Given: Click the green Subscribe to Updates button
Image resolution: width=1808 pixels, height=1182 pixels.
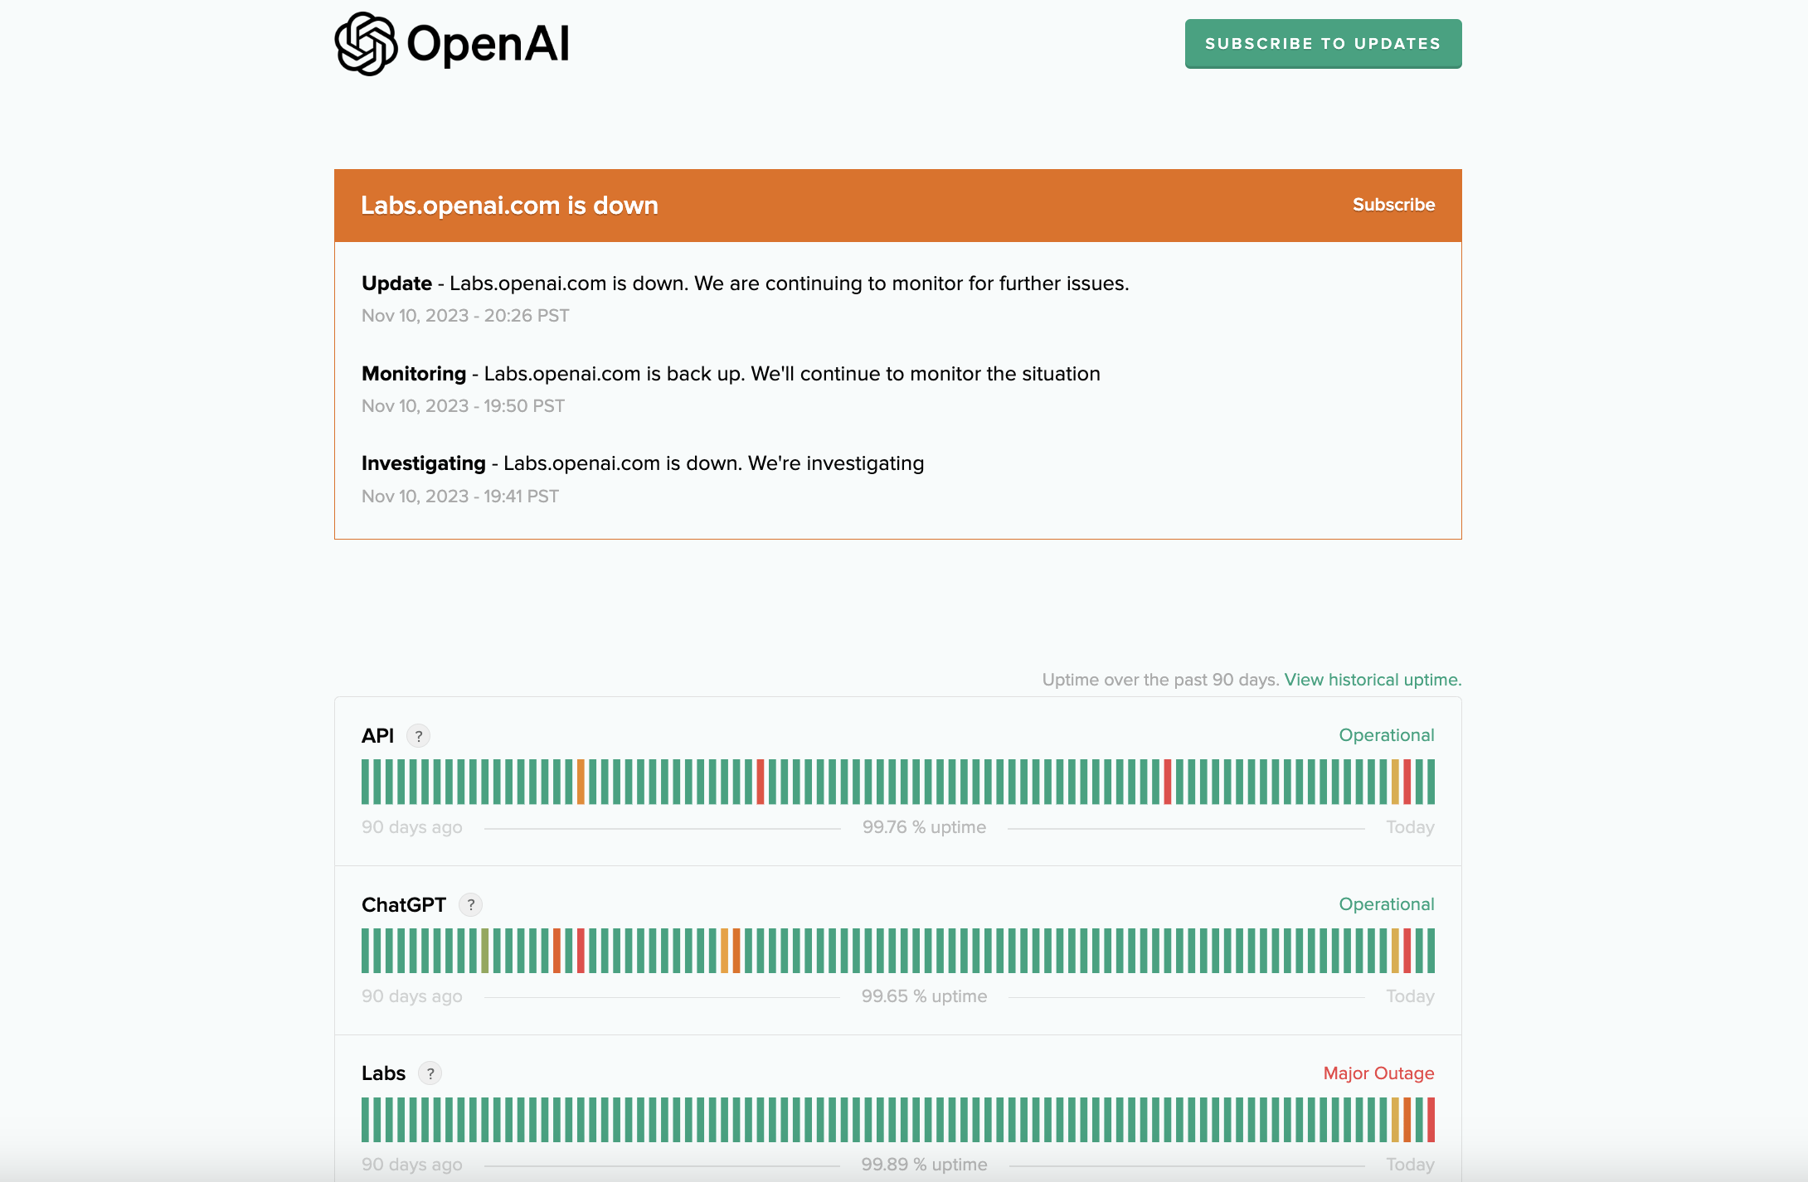Looking at the screenshot, I should click(1324, 44).
